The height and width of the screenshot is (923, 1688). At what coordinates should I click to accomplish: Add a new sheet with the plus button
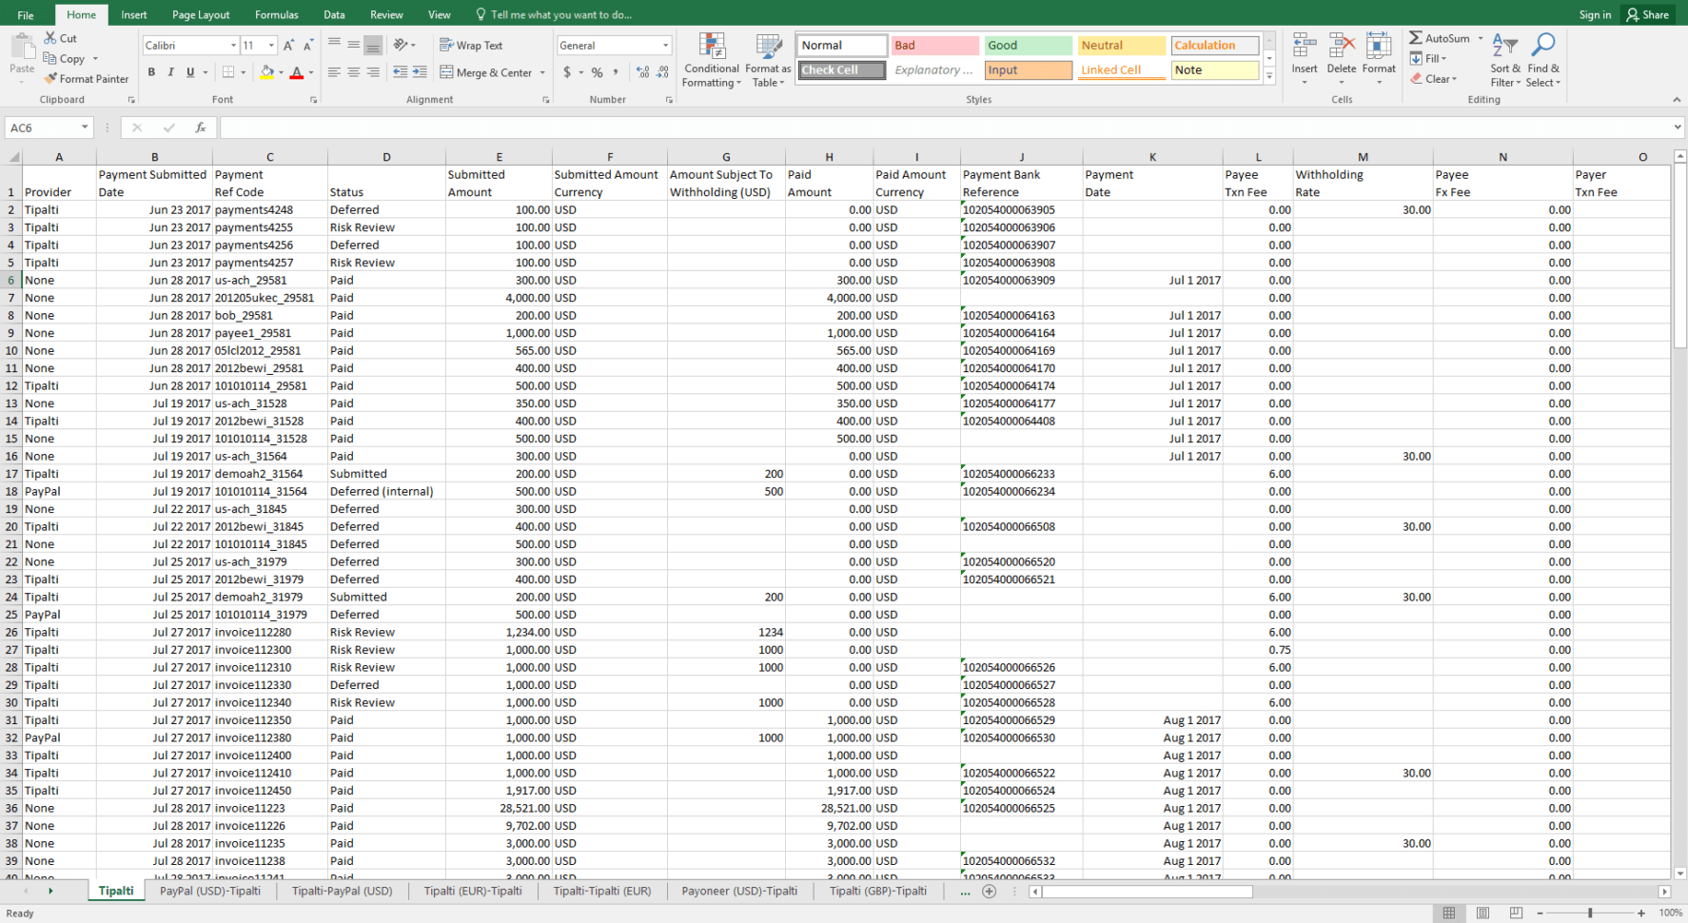(x=990, y=892)
